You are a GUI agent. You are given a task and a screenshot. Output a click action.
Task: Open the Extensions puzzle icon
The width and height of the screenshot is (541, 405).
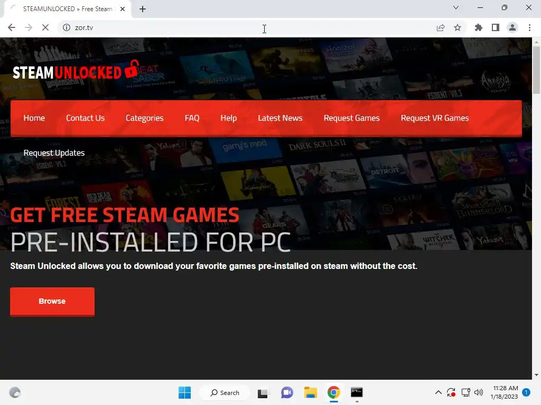click(x=478, y=27)
